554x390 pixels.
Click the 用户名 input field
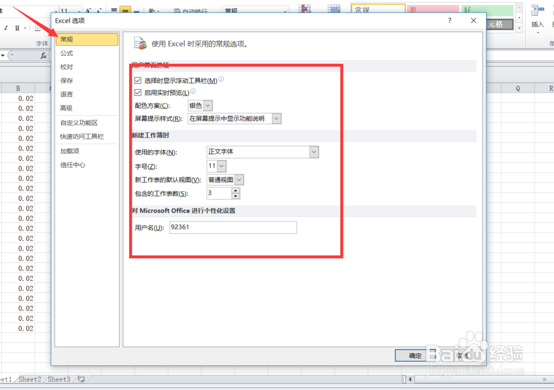pos(233,227)
